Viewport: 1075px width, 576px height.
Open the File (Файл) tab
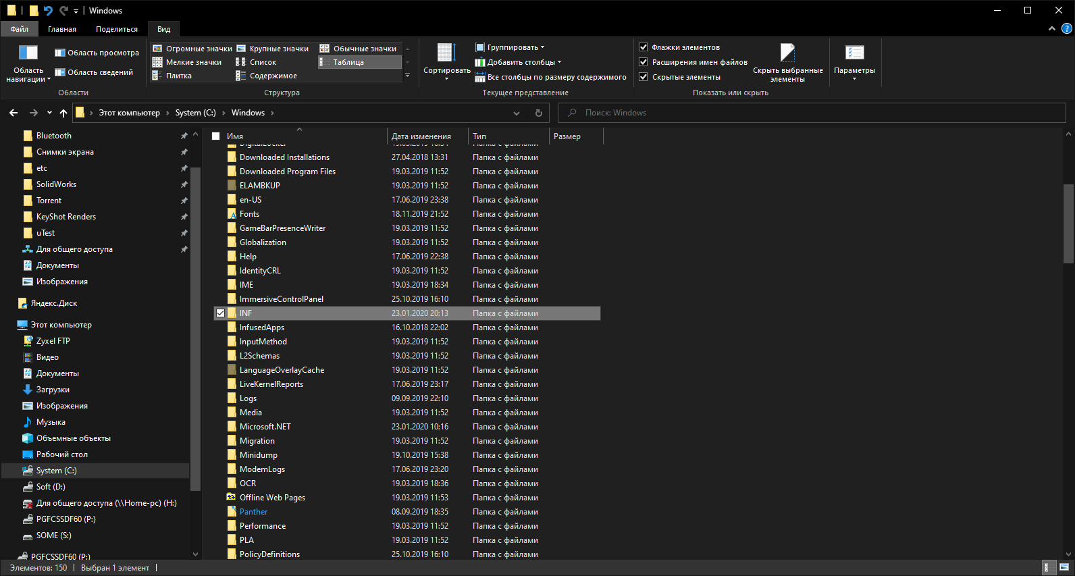pyautogui.click(x=20, y=29)
